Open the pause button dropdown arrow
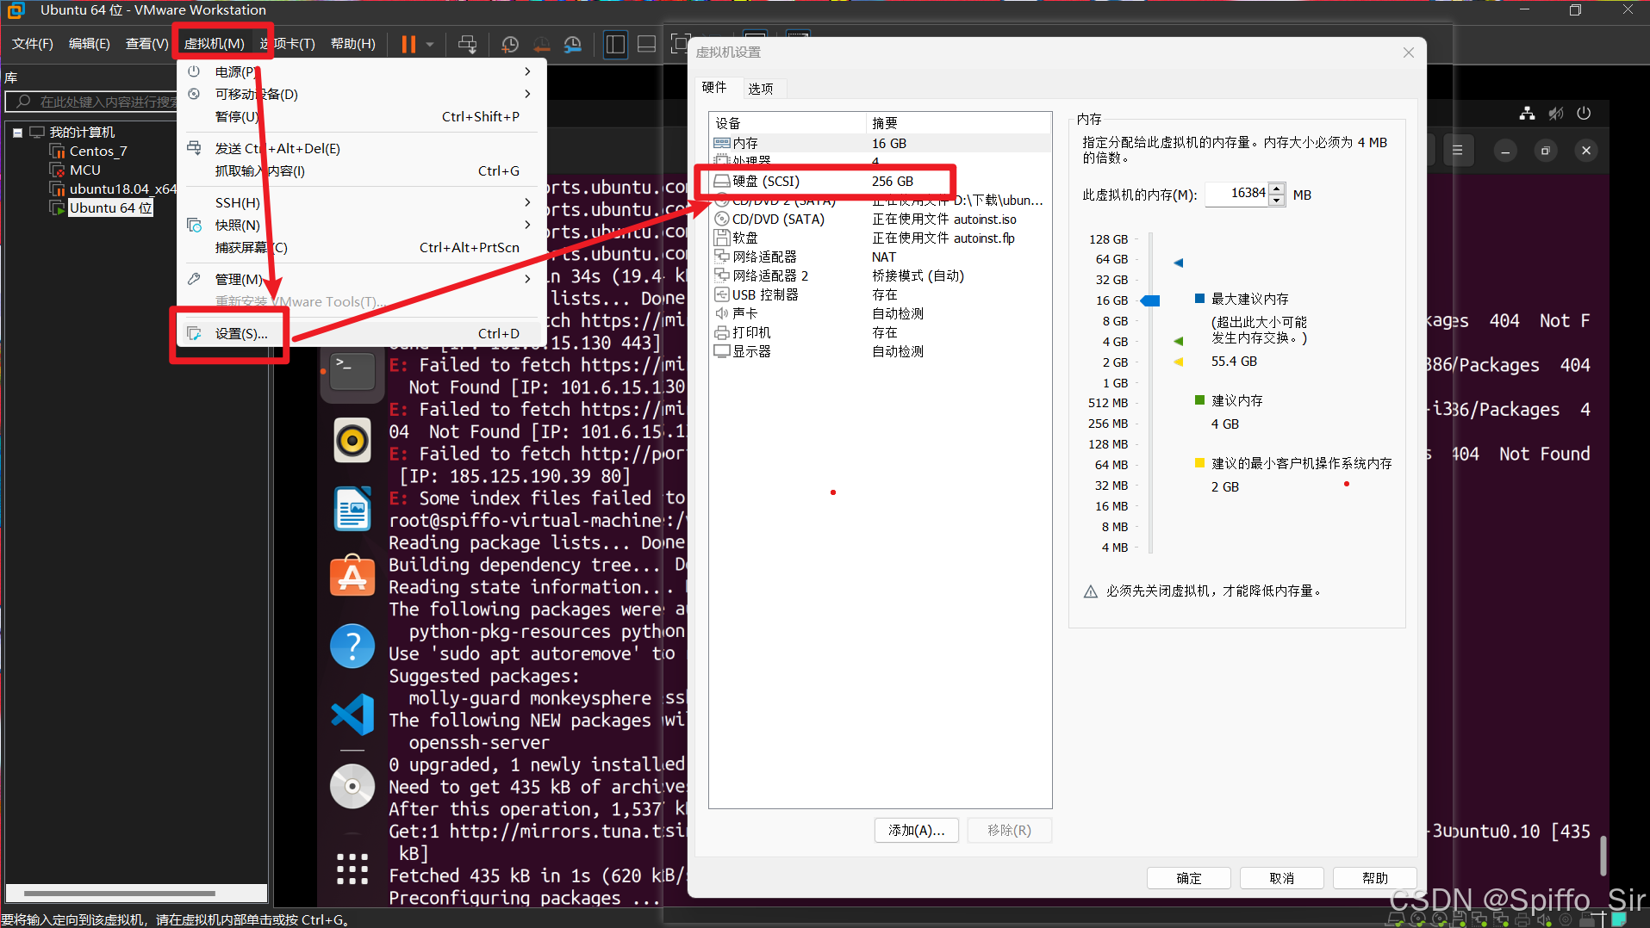 pyautogui.click(x=430, y=44)
